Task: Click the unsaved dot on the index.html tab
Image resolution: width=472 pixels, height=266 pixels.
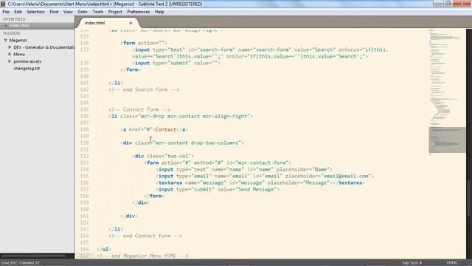Action: tap(131, 23)
